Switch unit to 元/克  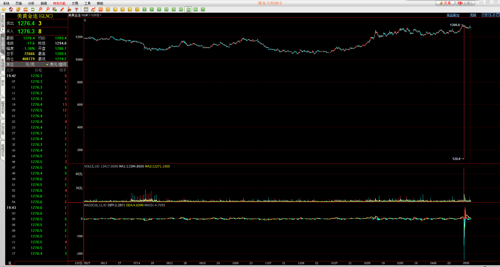[30, 64]
